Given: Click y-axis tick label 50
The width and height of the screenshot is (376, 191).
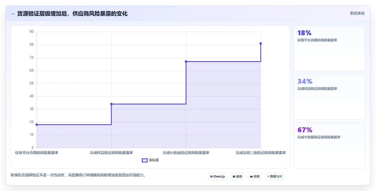Looking at the screenshot, I should [31, 83].
